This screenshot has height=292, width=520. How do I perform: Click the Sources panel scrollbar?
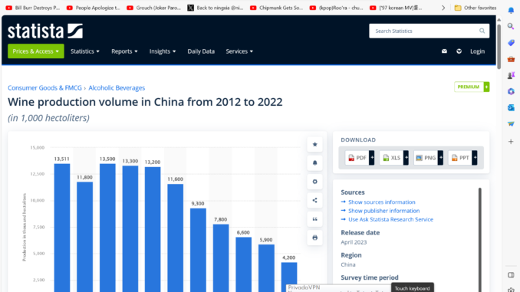tap(480, 239)
